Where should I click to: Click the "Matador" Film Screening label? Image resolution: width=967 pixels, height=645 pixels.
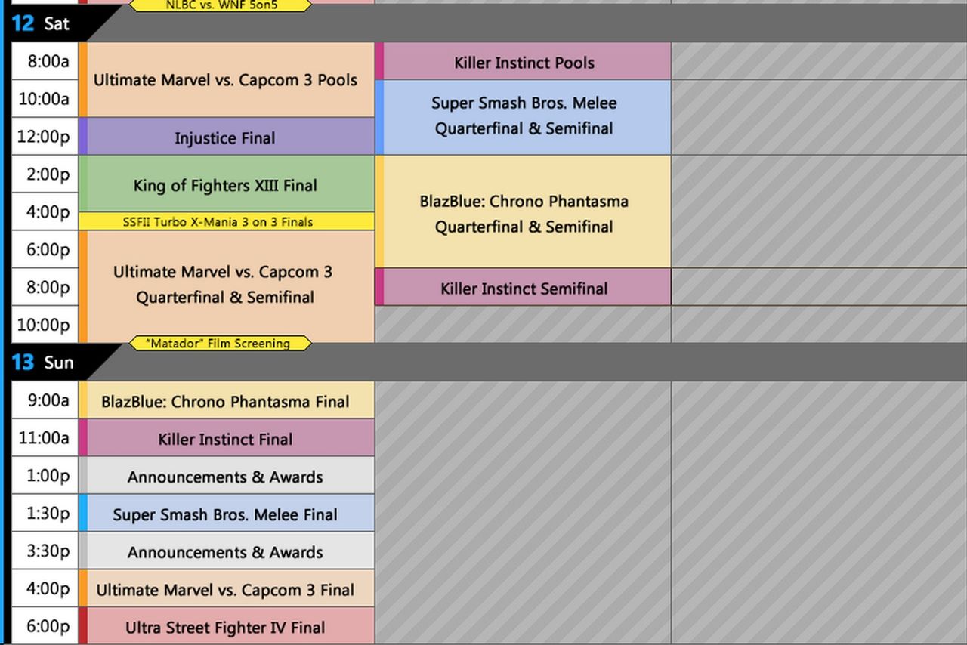point(220,344)
